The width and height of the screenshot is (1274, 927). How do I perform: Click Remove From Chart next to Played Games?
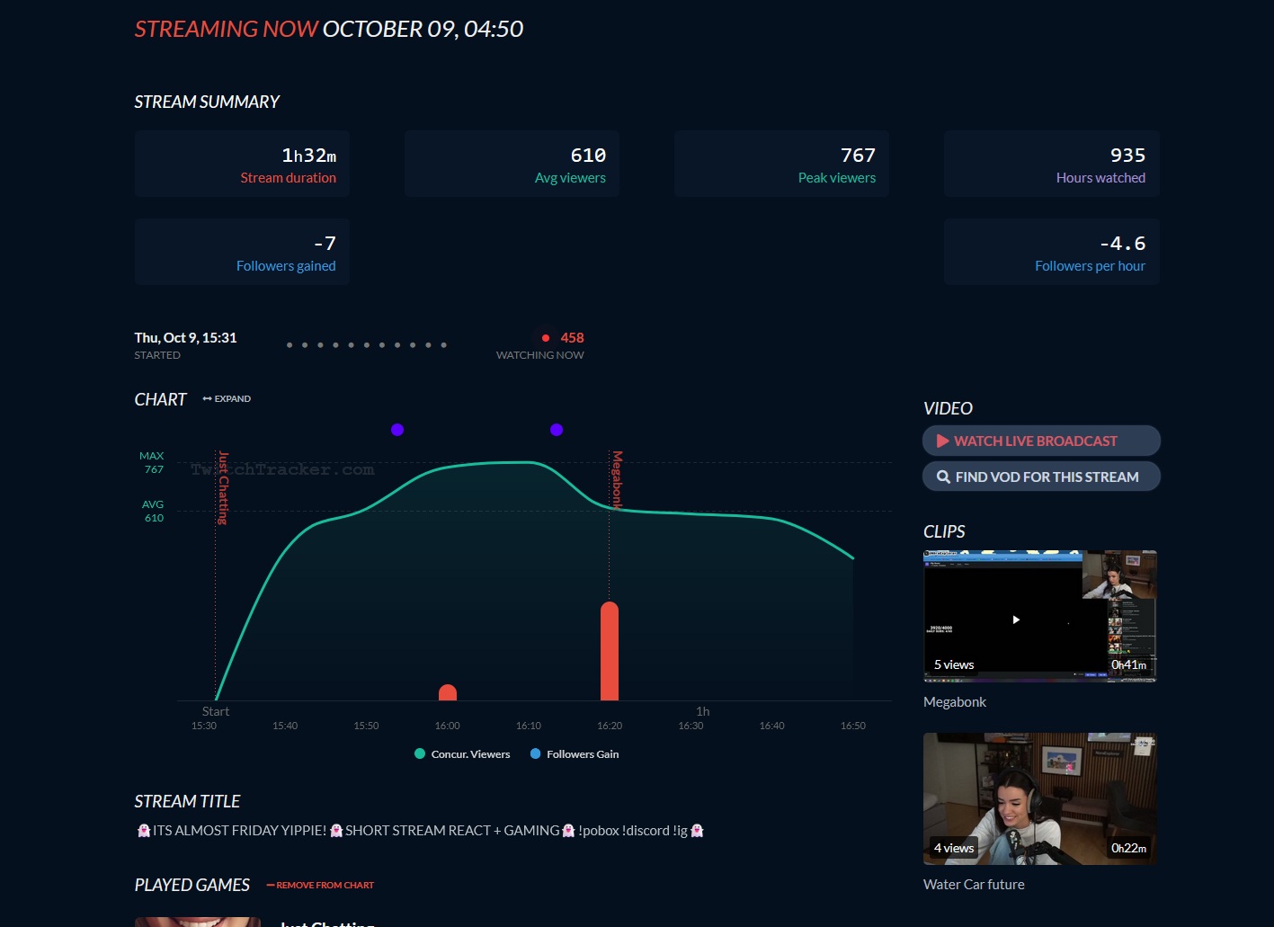click(x=320, y=886)
